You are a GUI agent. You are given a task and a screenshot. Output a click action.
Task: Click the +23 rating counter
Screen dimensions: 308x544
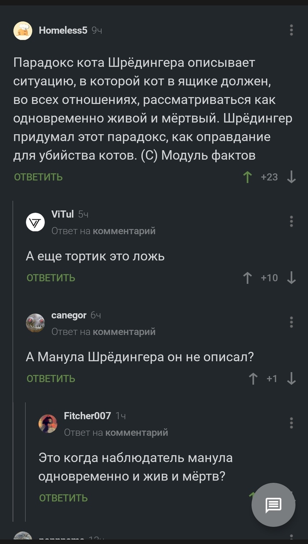click(270, 177)
